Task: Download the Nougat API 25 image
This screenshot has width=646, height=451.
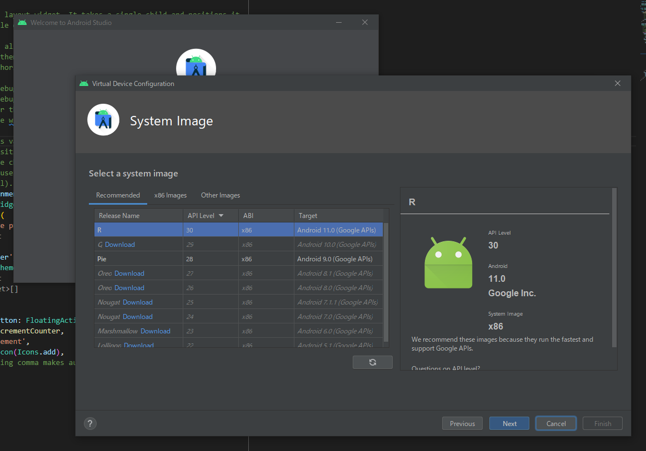Action: tap(138, 302)
